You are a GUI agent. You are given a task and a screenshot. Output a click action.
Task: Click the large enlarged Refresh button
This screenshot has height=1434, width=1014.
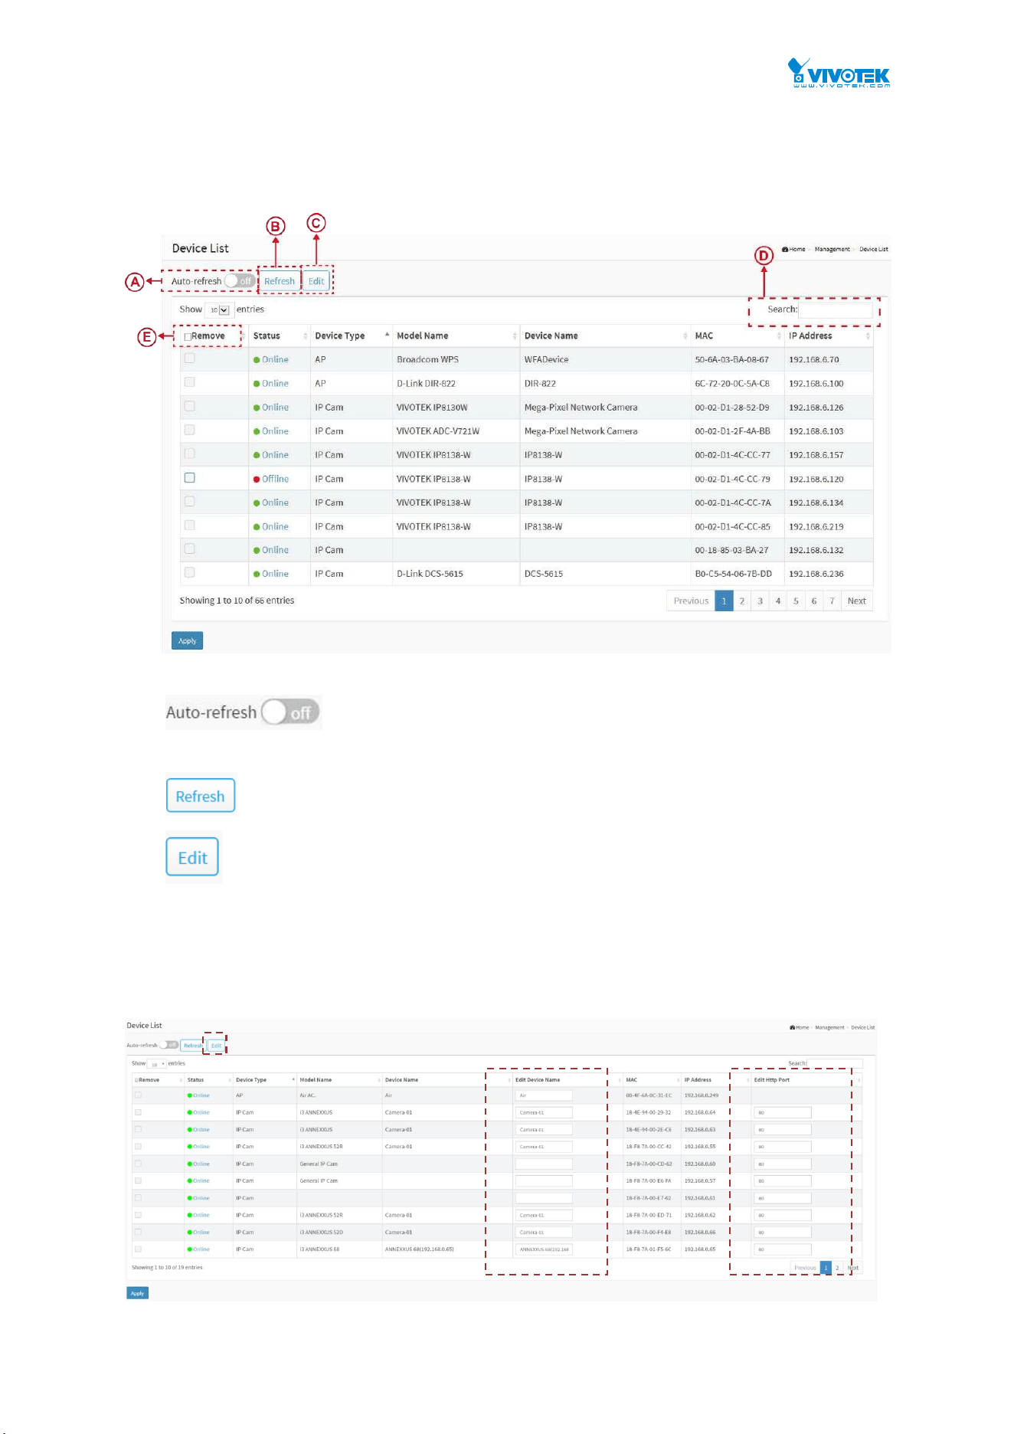[x=201, y=796]
